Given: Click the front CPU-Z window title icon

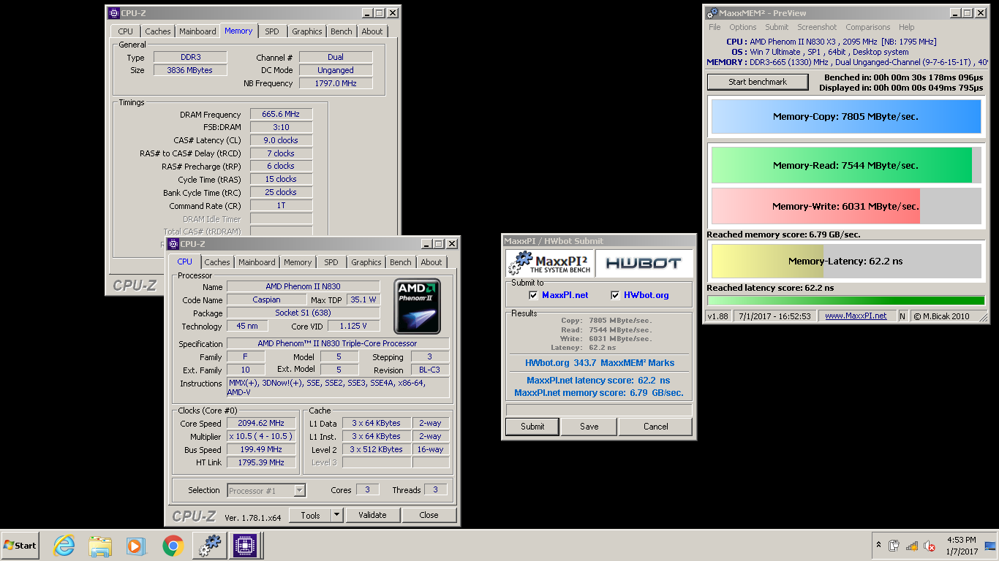Looking at the screenshot, I should [x=173, y=244].
